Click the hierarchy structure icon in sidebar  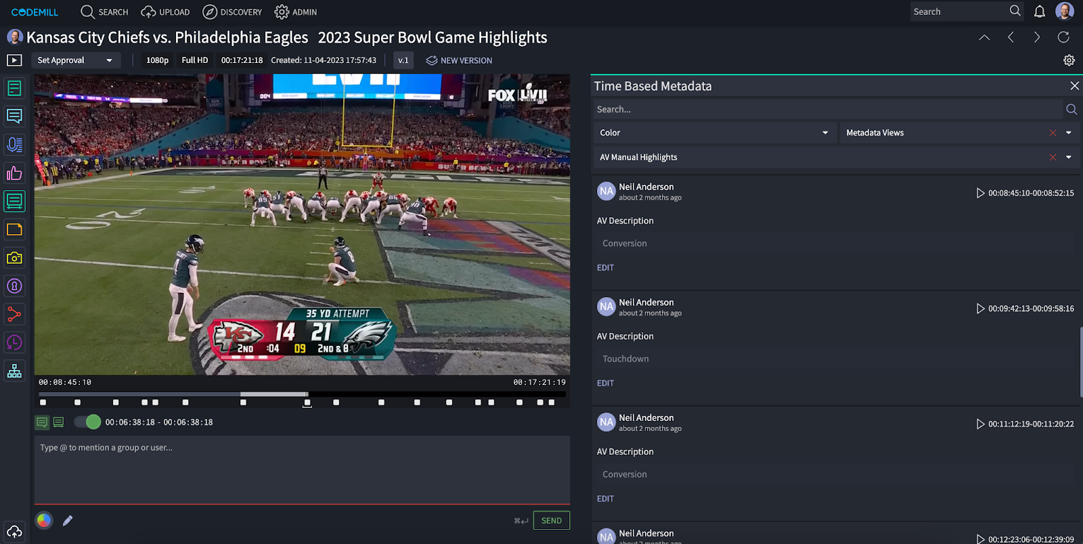pos(14,371)
